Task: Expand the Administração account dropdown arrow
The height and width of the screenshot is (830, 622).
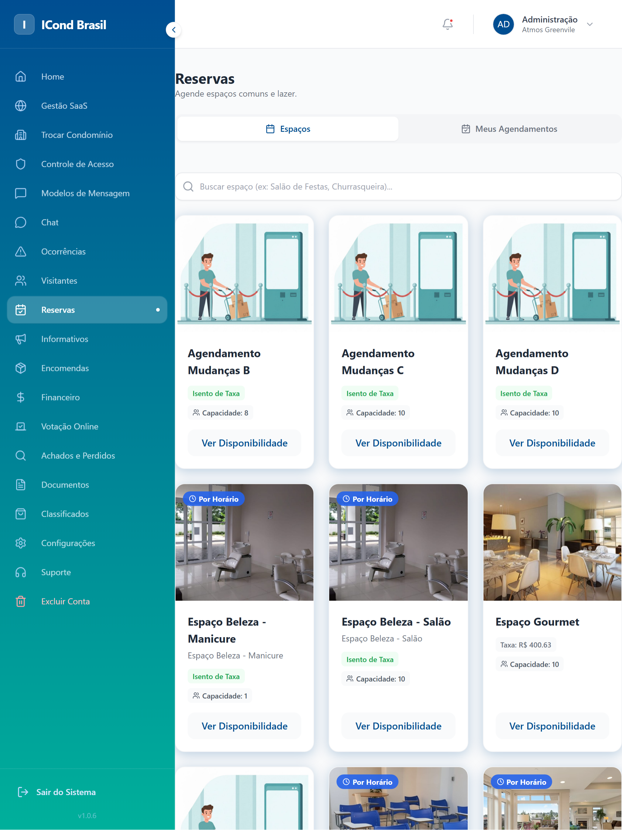Action: [590, 24]
